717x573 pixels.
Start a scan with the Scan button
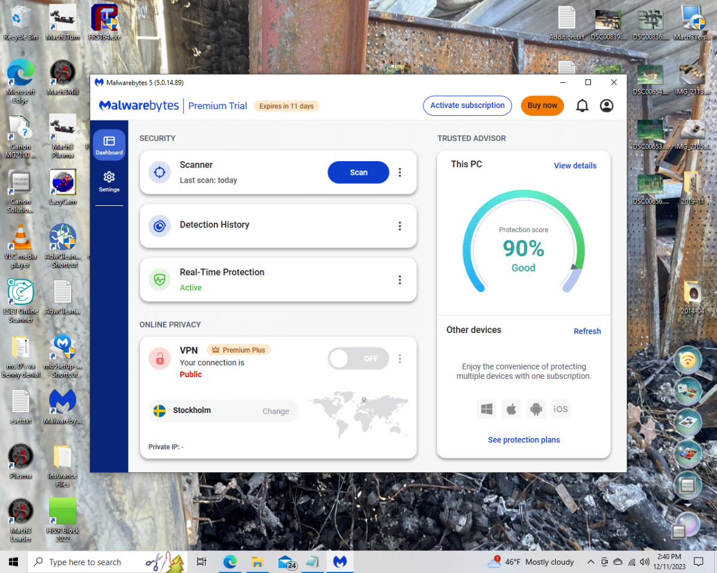(358, 172)
